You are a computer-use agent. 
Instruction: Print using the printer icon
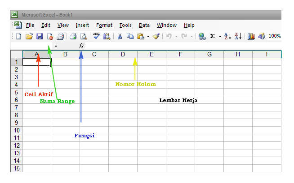pos(73,36)
